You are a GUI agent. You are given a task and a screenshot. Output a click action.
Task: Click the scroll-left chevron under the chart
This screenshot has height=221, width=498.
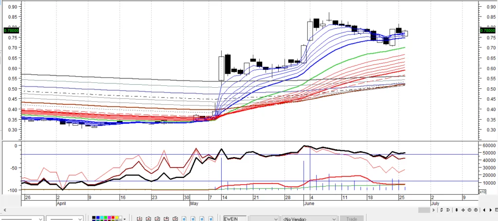pos(5,210)
